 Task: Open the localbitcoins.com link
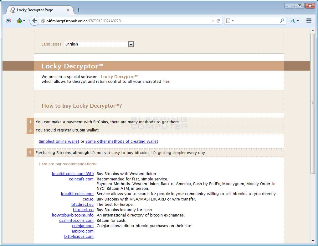point(77,194)
